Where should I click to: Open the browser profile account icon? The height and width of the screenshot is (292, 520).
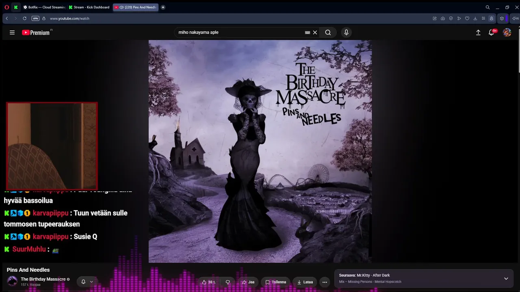pos(492,18)
